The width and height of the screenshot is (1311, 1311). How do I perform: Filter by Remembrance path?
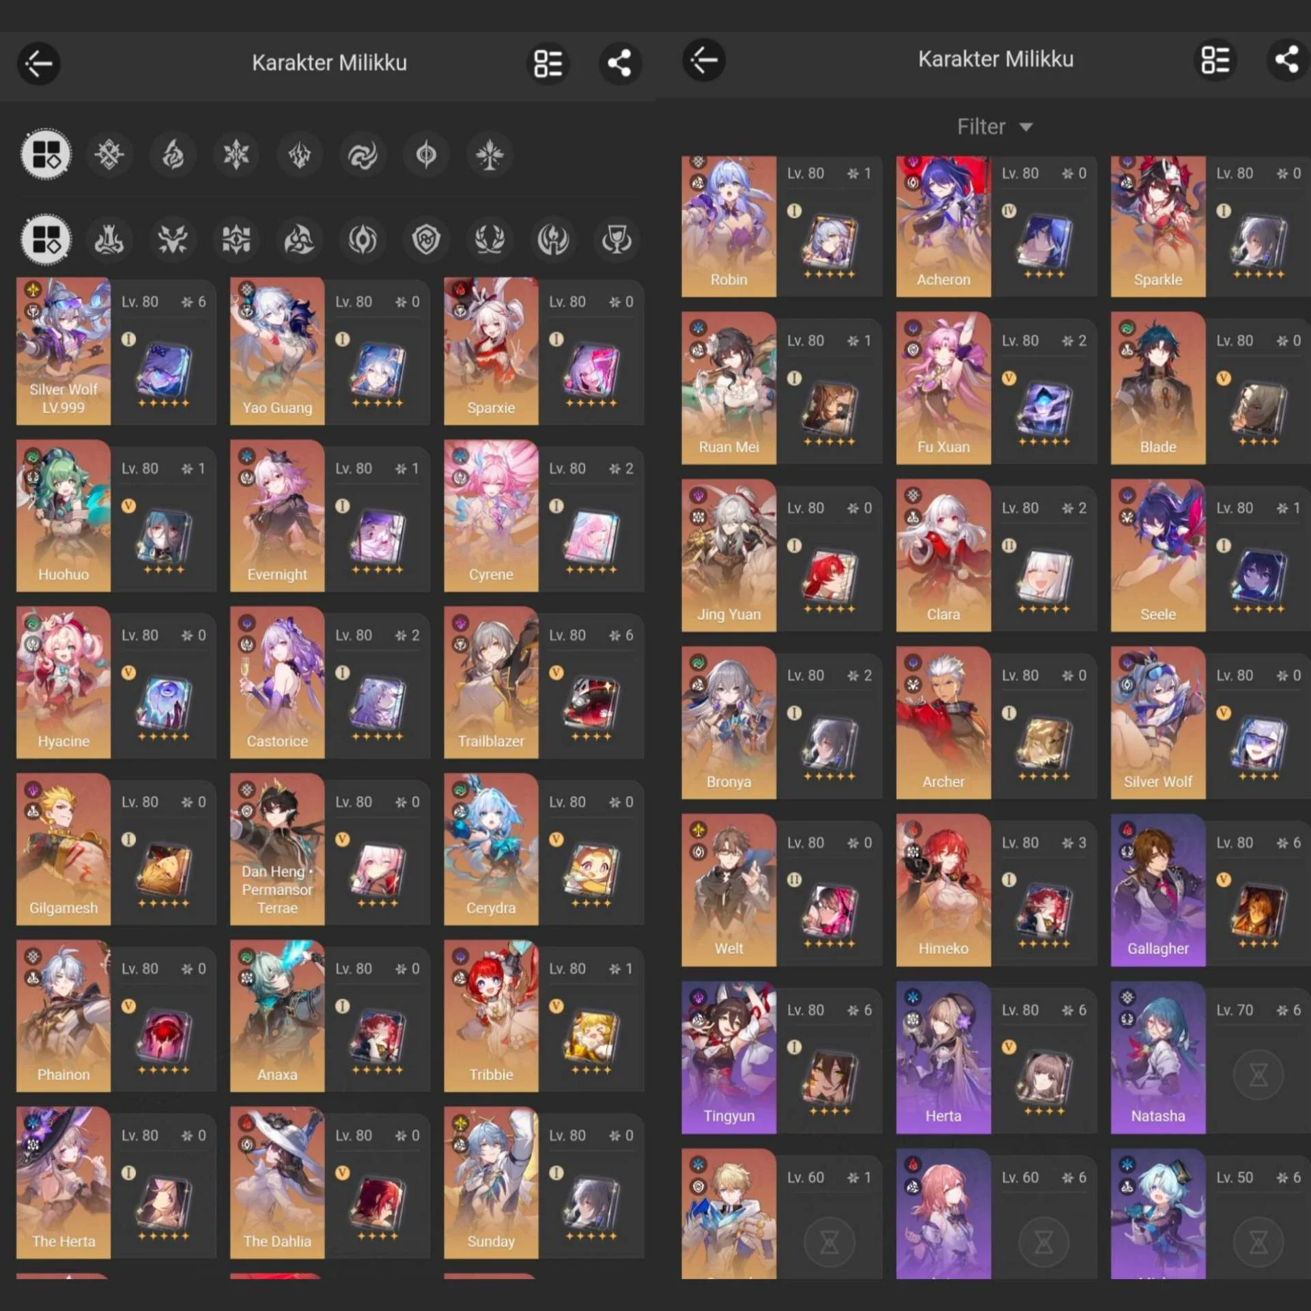553,240
